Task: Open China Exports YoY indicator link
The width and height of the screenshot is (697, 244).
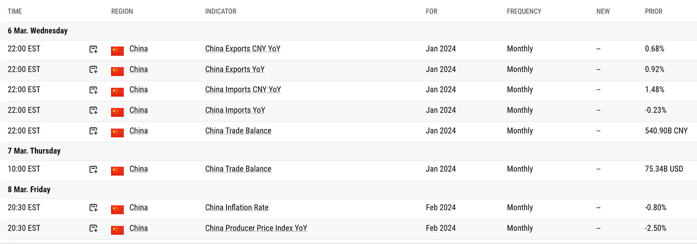Action: pos(235,69)
